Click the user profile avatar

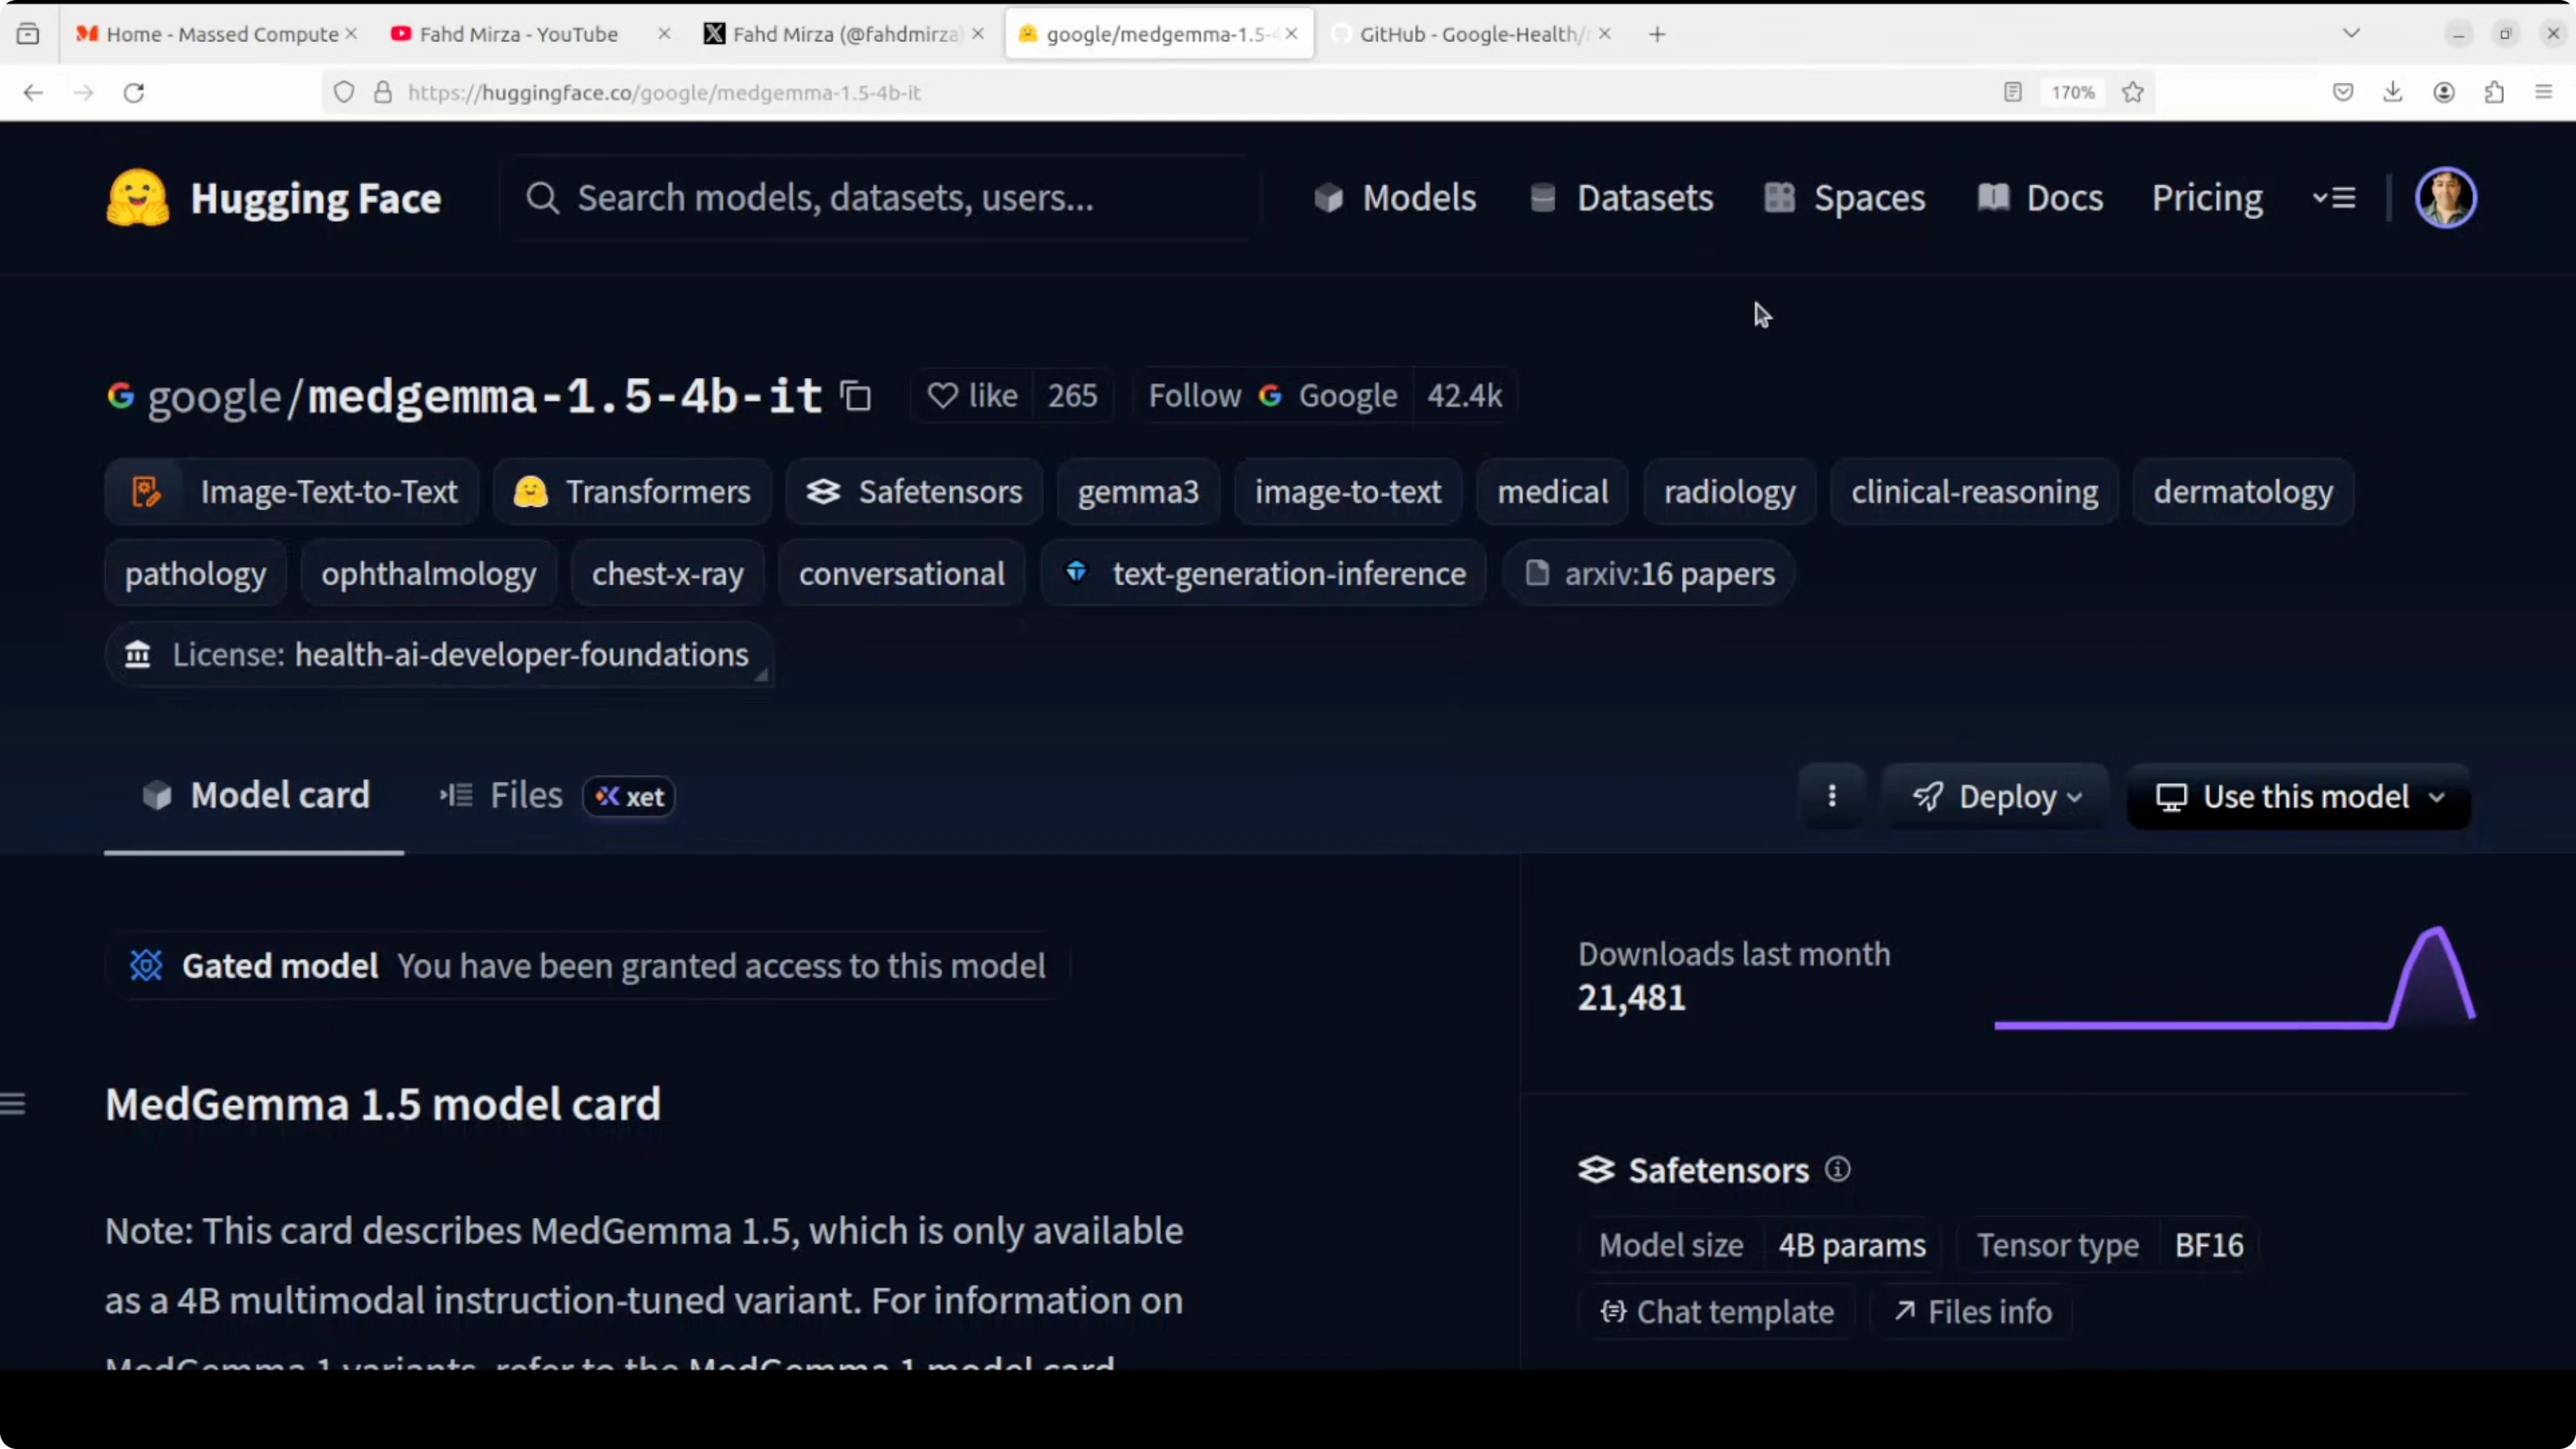(x=2445, y=198)
